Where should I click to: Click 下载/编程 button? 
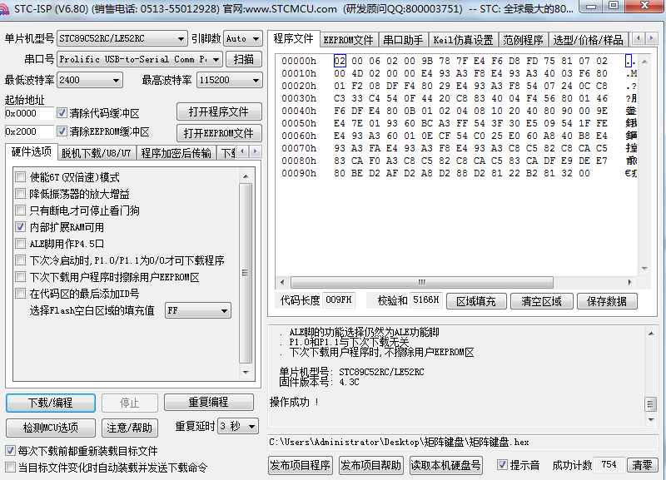click(51, 403)
